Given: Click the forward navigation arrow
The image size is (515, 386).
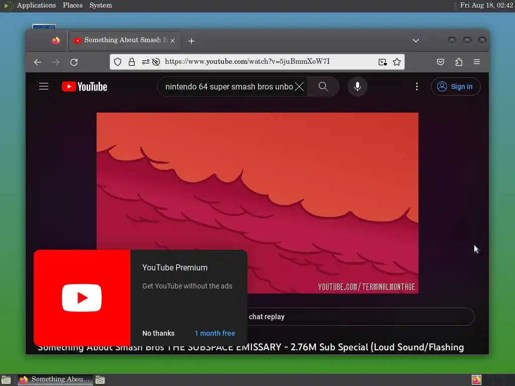Looking at the screenshot, I should [x=56, y=62].
